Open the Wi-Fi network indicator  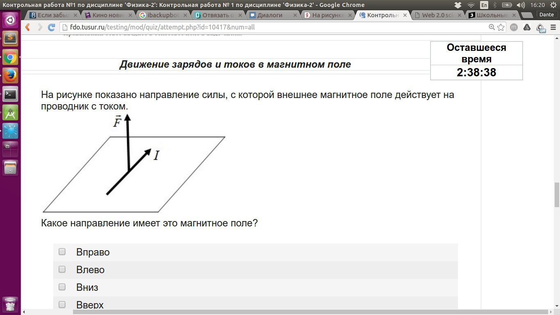(471, 5)
